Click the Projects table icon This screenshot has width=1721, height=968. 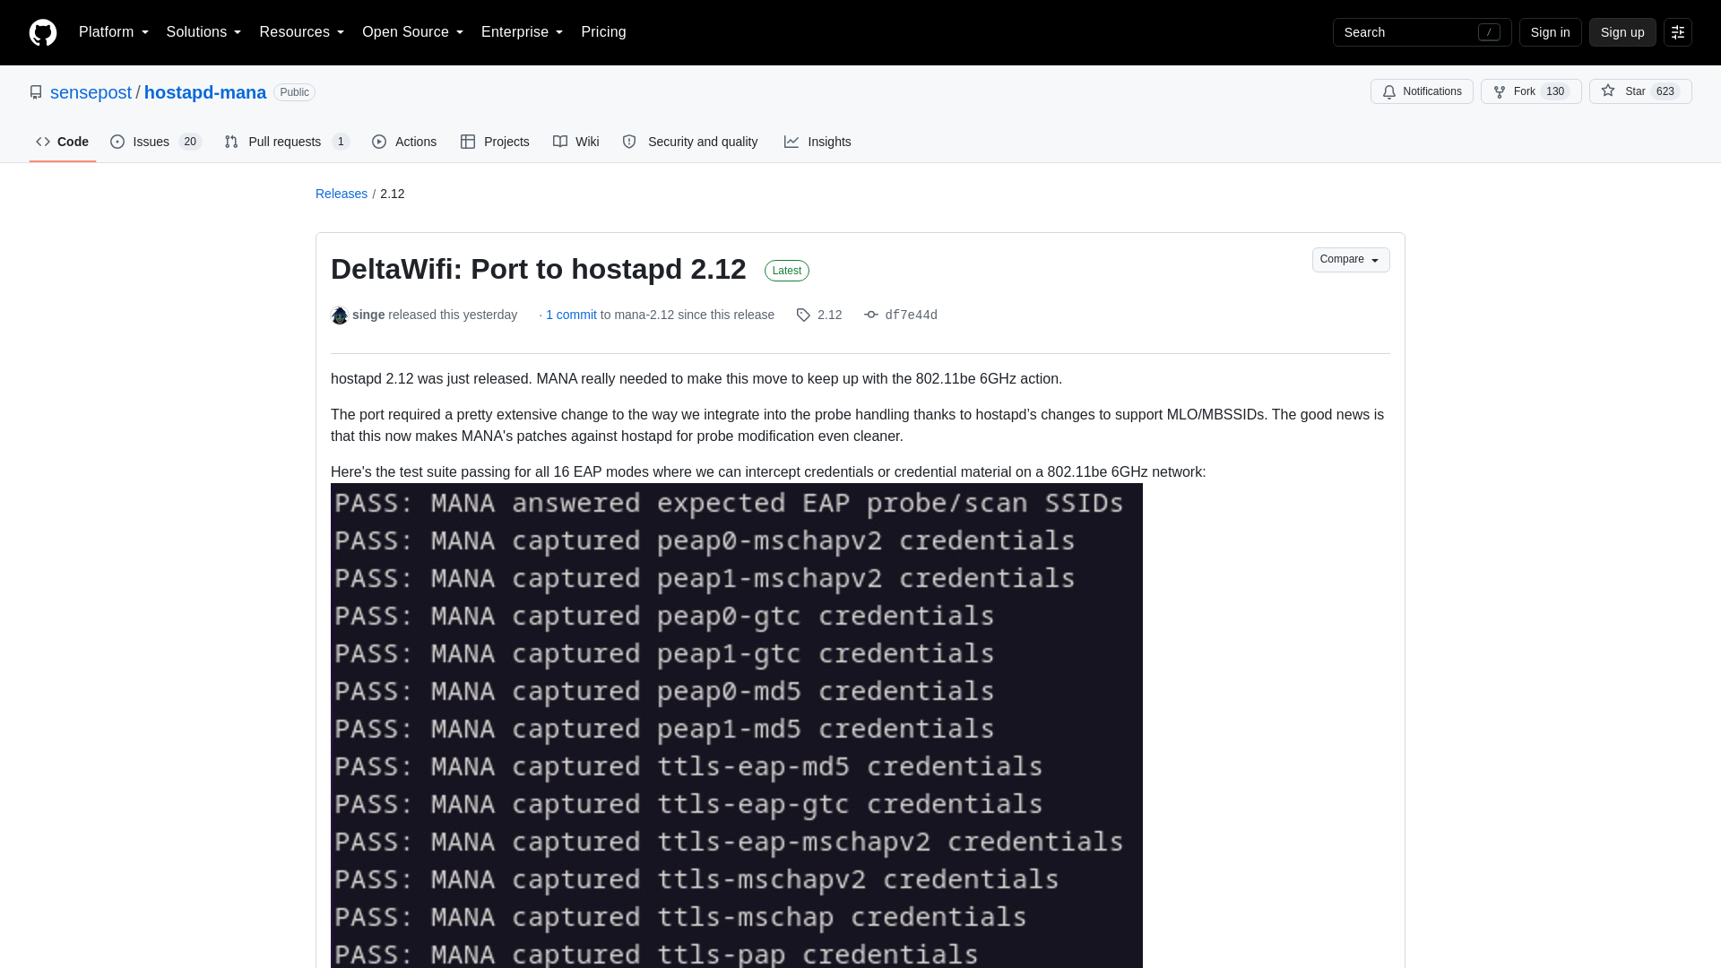(x=468, y=142)
